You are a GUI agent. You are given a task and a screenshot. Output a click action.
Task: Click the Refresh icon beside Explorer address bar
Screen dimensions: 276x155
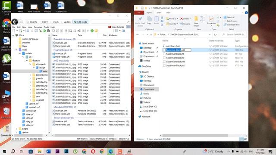coord(215,34)
